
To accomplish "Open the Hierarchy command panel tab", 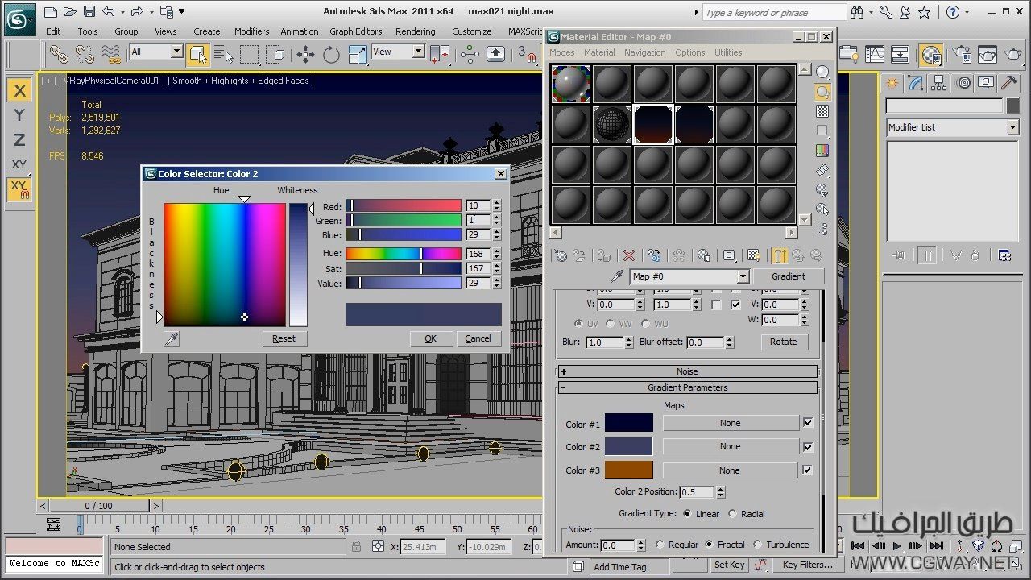I will 939,83.
